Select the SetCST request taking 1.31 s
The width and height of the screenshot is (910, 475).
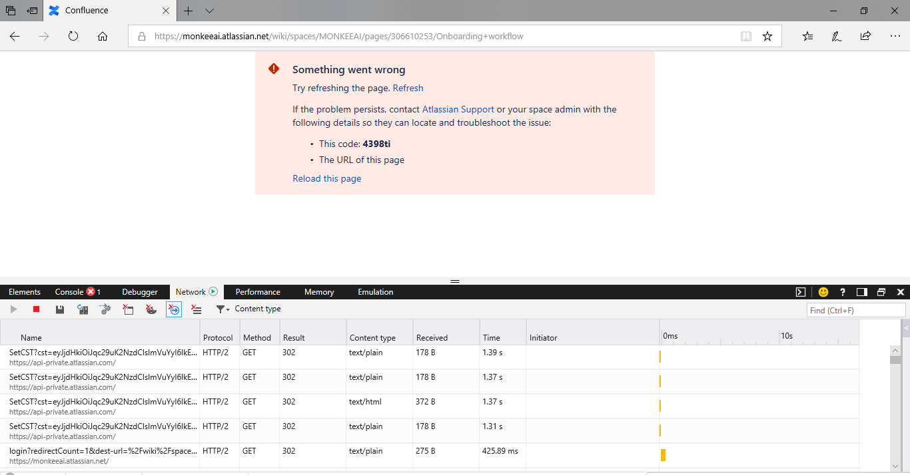pos(430,431)
